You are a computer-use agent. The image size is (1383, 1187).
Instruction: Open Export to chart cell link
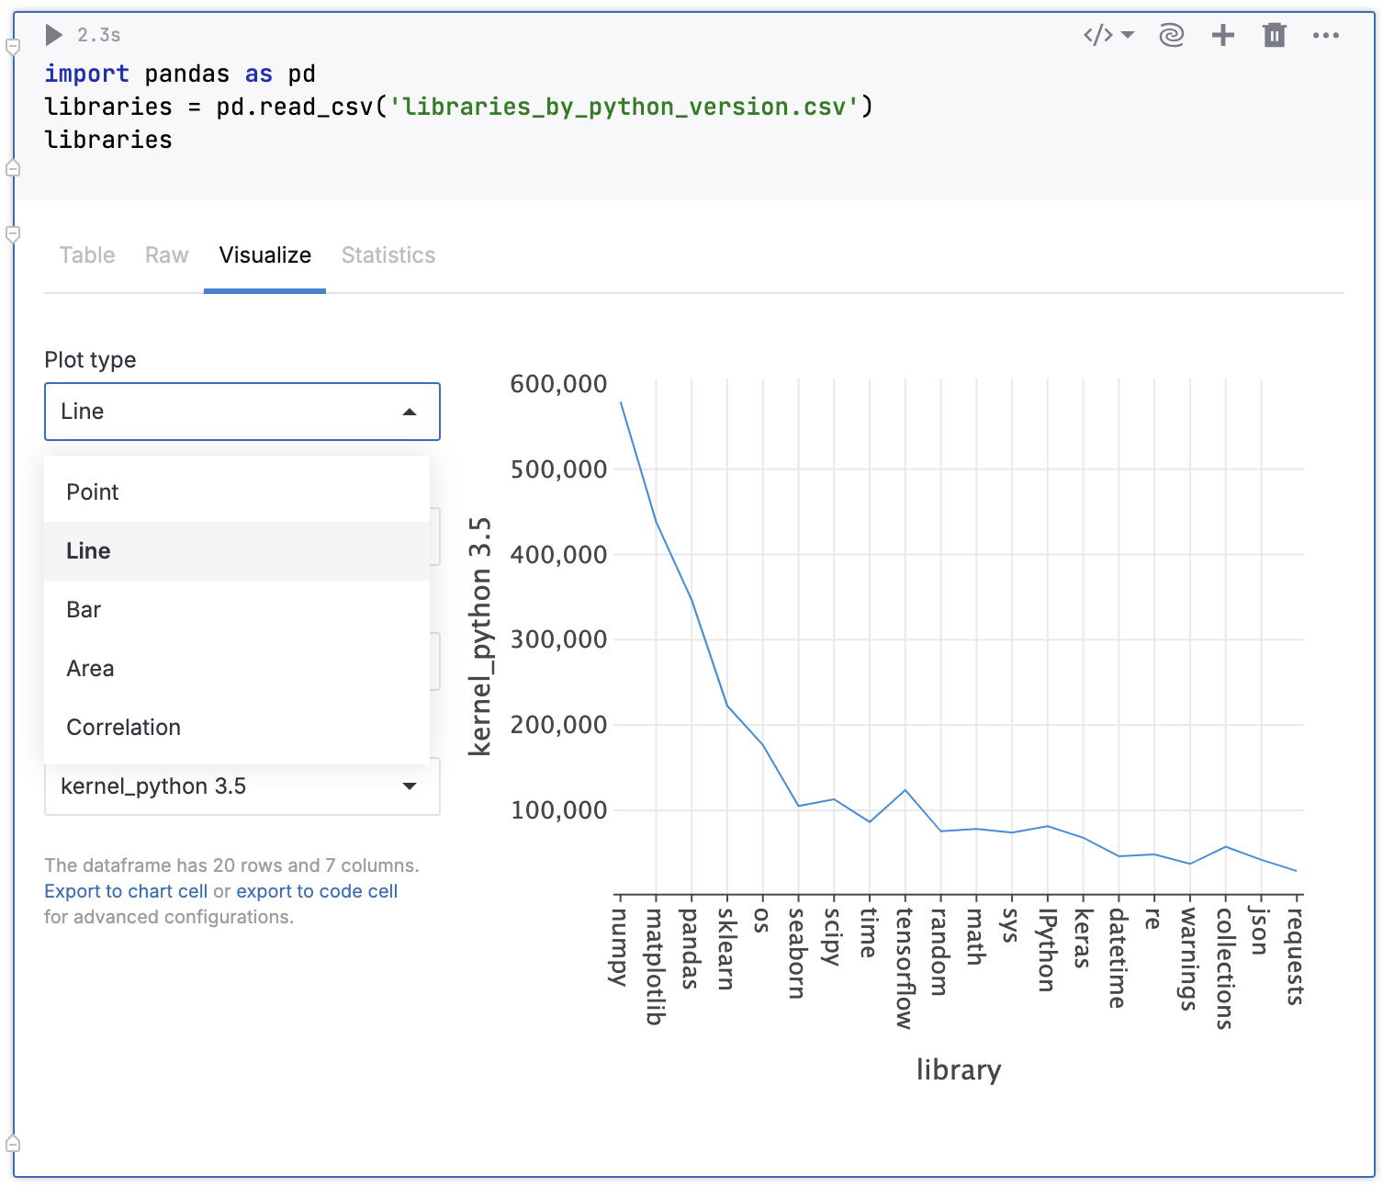click(126, 890)
